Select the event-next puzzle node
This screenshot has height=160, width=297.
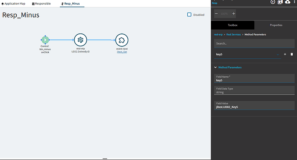coord(122,40)
